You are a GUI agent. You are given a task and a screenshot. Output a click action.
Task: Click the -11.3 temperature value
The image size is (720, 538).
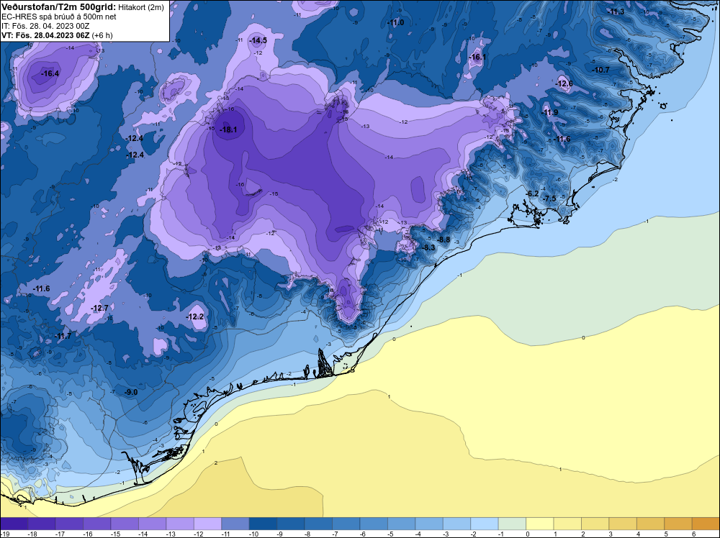[617, 12]
